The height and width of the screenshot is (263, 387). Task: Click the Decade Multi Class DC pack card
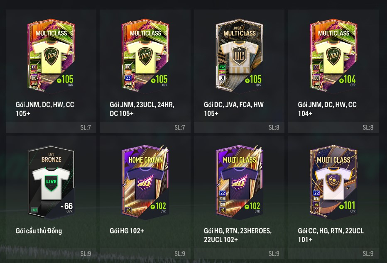(239, 56)
